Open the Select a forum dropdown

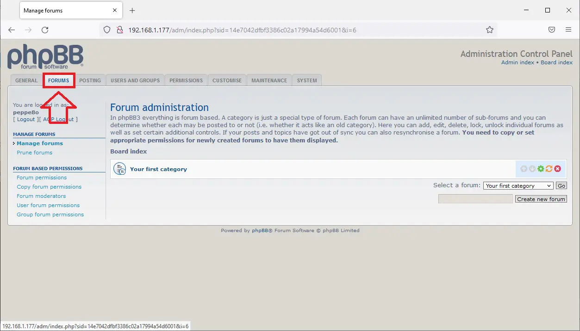click(518, 185)
